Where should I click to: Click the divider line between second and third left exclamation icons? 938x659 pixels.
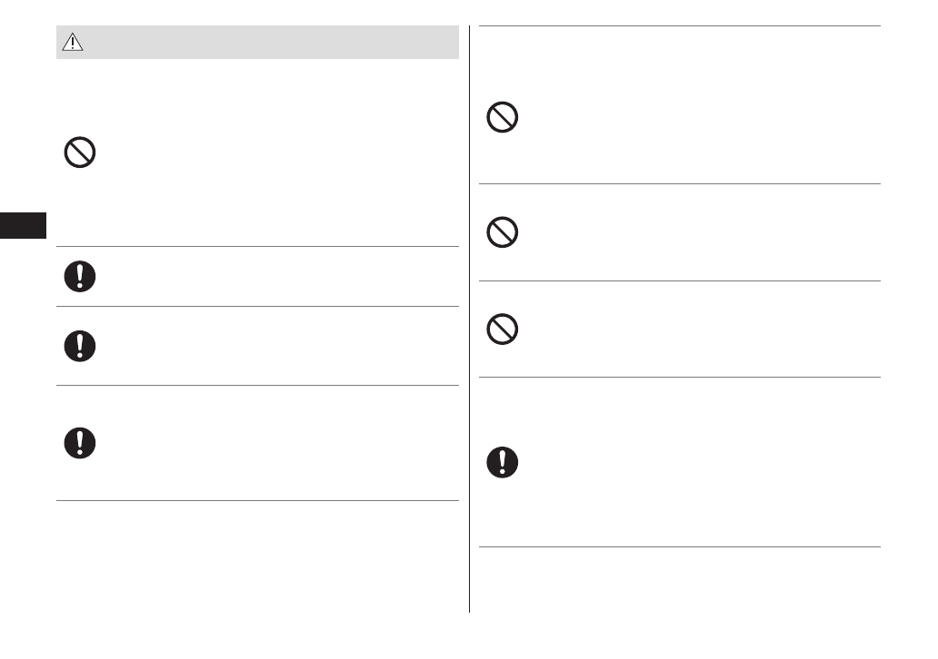pyautogui.click(x=257, y=385)
